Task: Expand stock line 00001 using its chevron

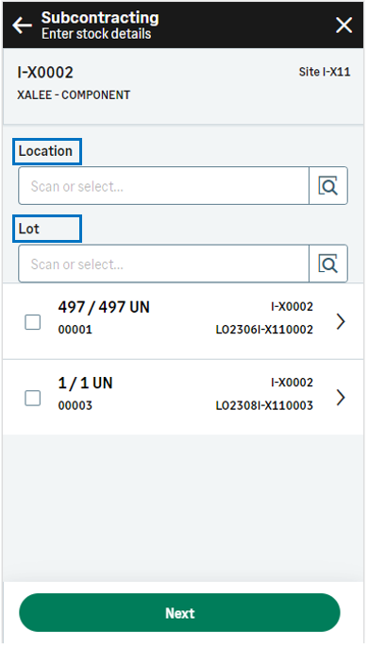Action: pos(341,321)
